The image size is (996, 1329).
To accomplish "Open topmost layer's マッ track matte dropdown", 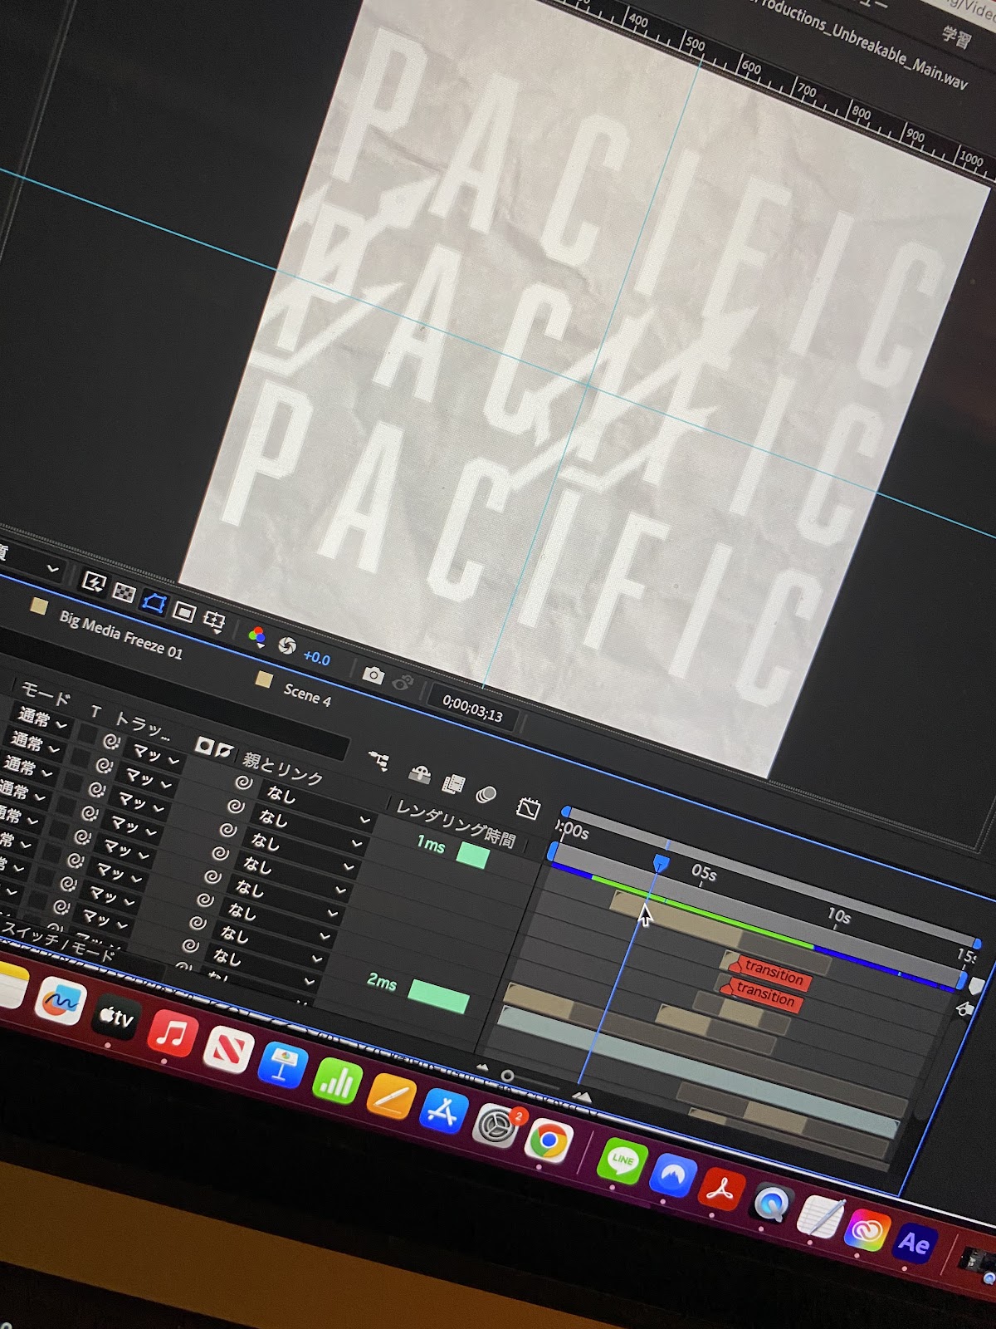I will (x=157, y=756).
